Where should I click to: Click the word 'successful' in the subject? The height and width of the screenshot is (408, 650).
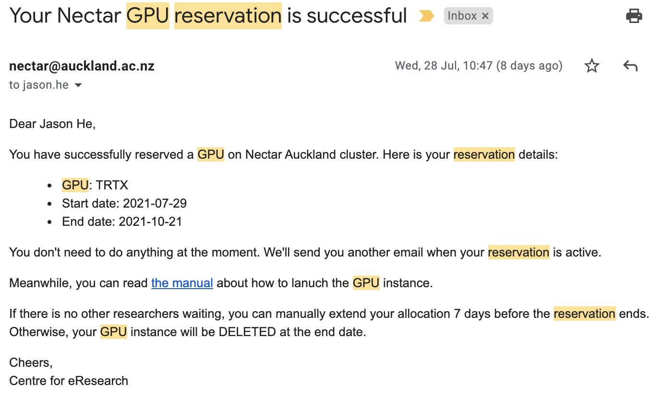click(356, 16)
